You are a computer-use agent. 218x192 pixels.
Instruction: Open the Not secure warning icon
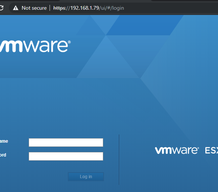(x=16, y=8)
